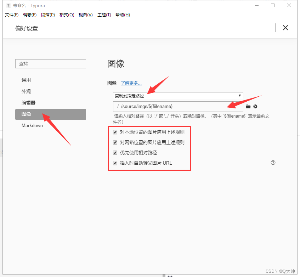Open the 主题 menu

[104, 15]
